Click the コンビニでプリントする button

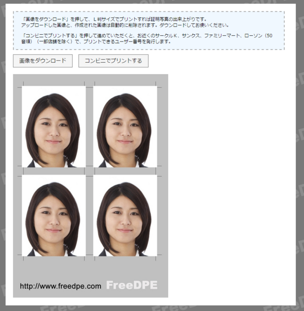113,61
